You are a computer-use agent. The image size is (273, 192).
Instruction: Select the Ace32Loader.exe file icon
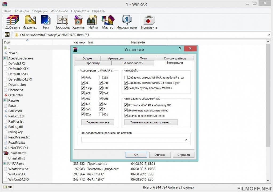coord(6,58)
